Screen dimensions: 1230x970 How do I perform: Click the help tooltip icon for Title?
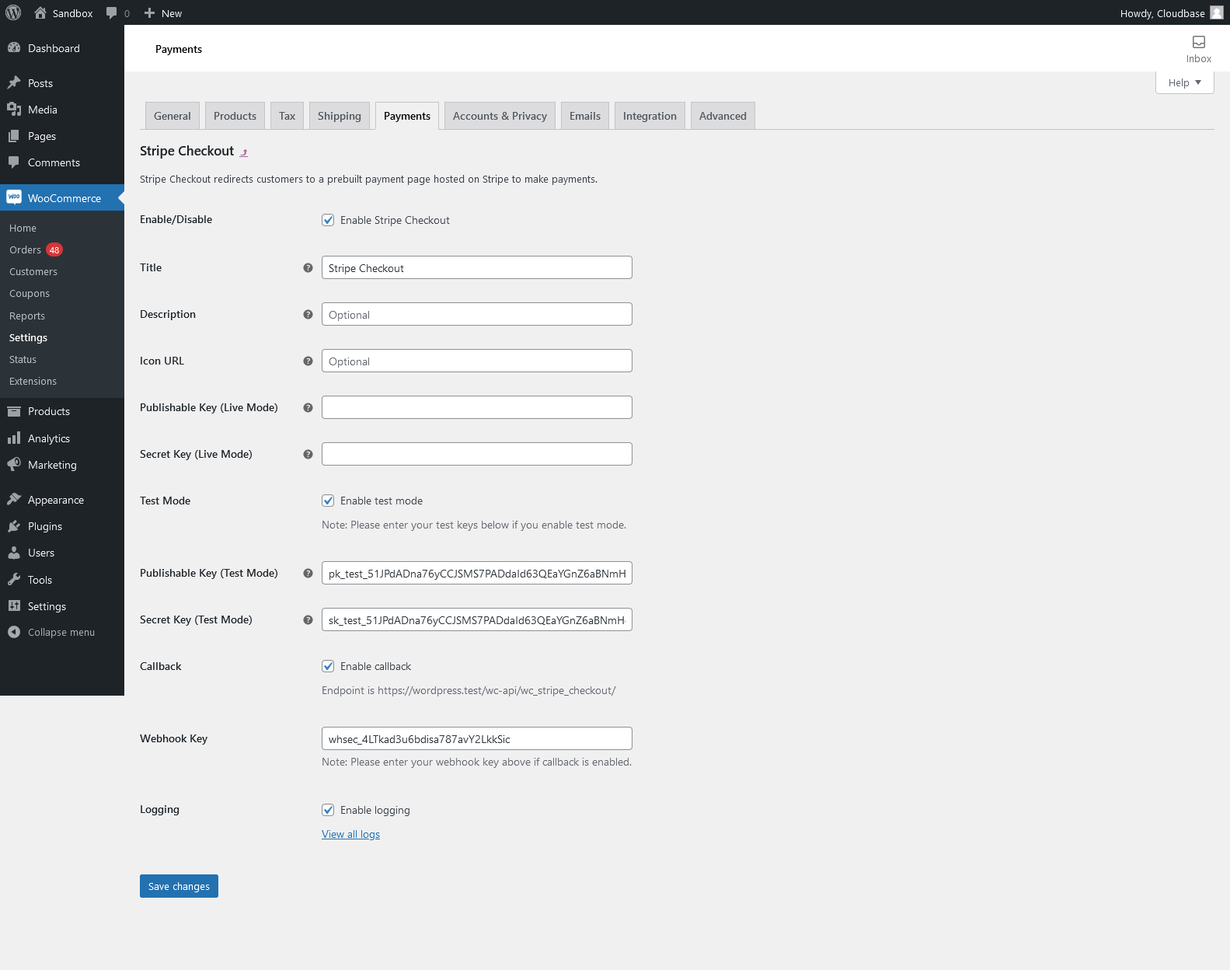tap(308, 267)
